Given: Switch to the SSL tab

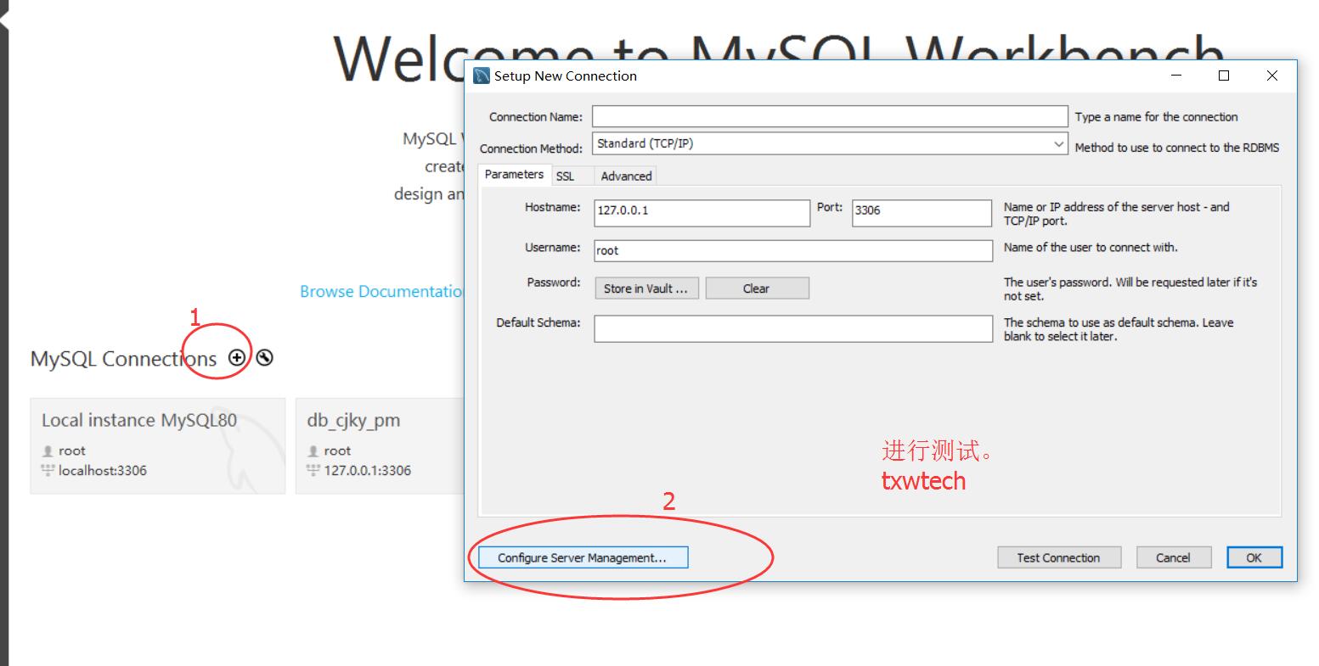Looking at the screenshot, I should point(565,176).
